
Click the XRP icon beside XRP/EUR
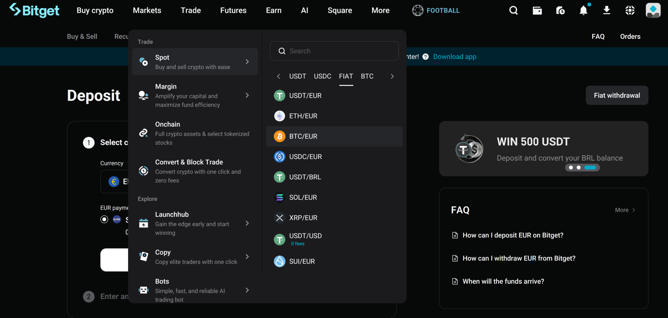(279, 218)
